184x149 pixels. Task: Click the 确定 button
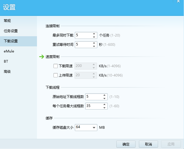(126, 144)
